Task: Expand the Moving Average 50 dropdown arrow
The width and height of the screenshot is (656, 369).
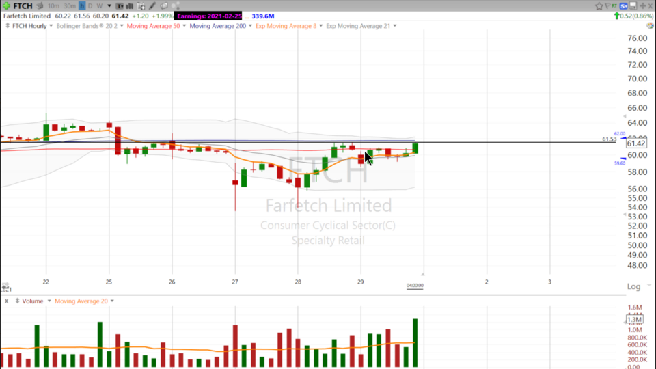Action: tap(184, 26)
